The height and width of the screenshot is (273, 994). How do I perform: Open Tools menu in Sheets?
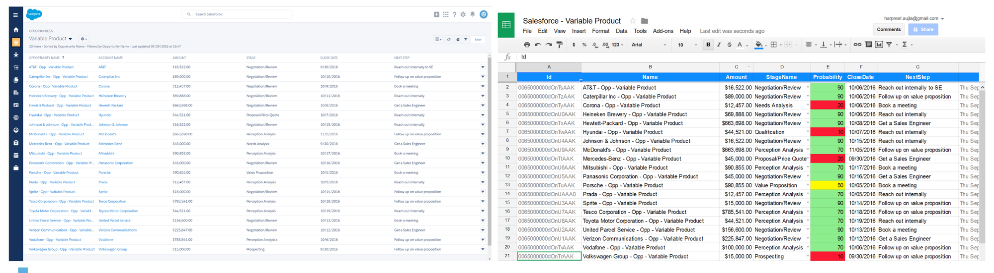[640, 31]
